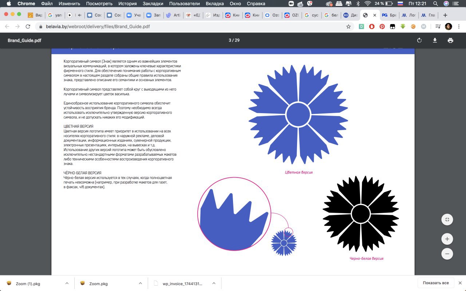Click the Brand_Guide.pdf title

[x=24, y=40]
